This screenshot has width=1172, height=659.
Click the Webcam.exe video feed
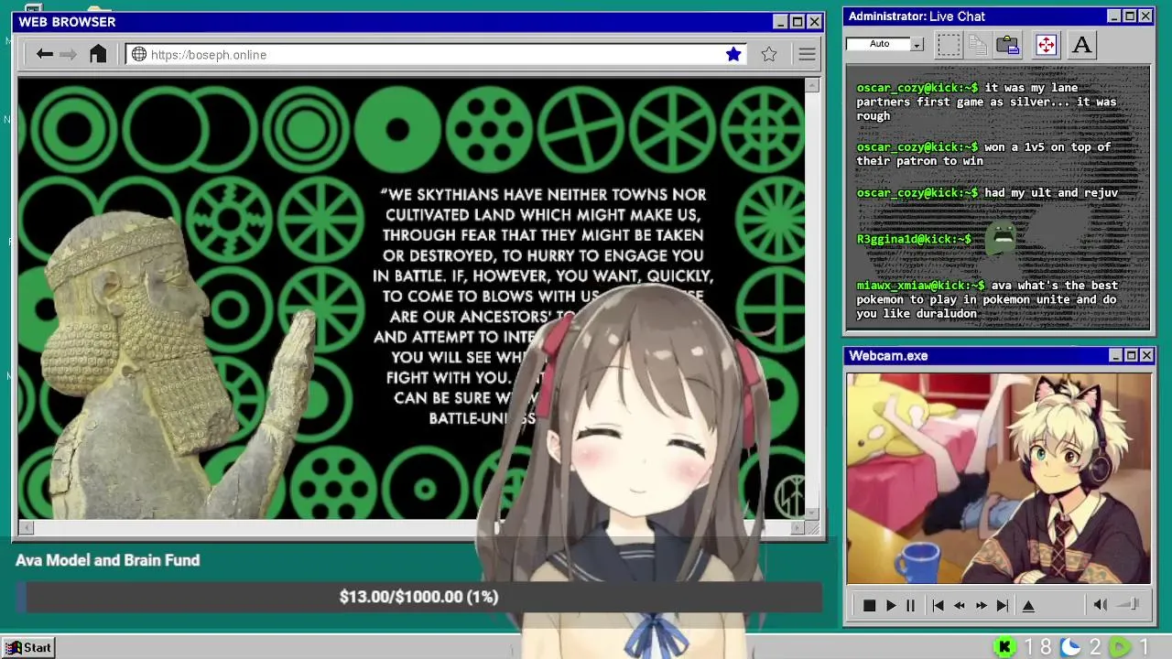[998, 478]
